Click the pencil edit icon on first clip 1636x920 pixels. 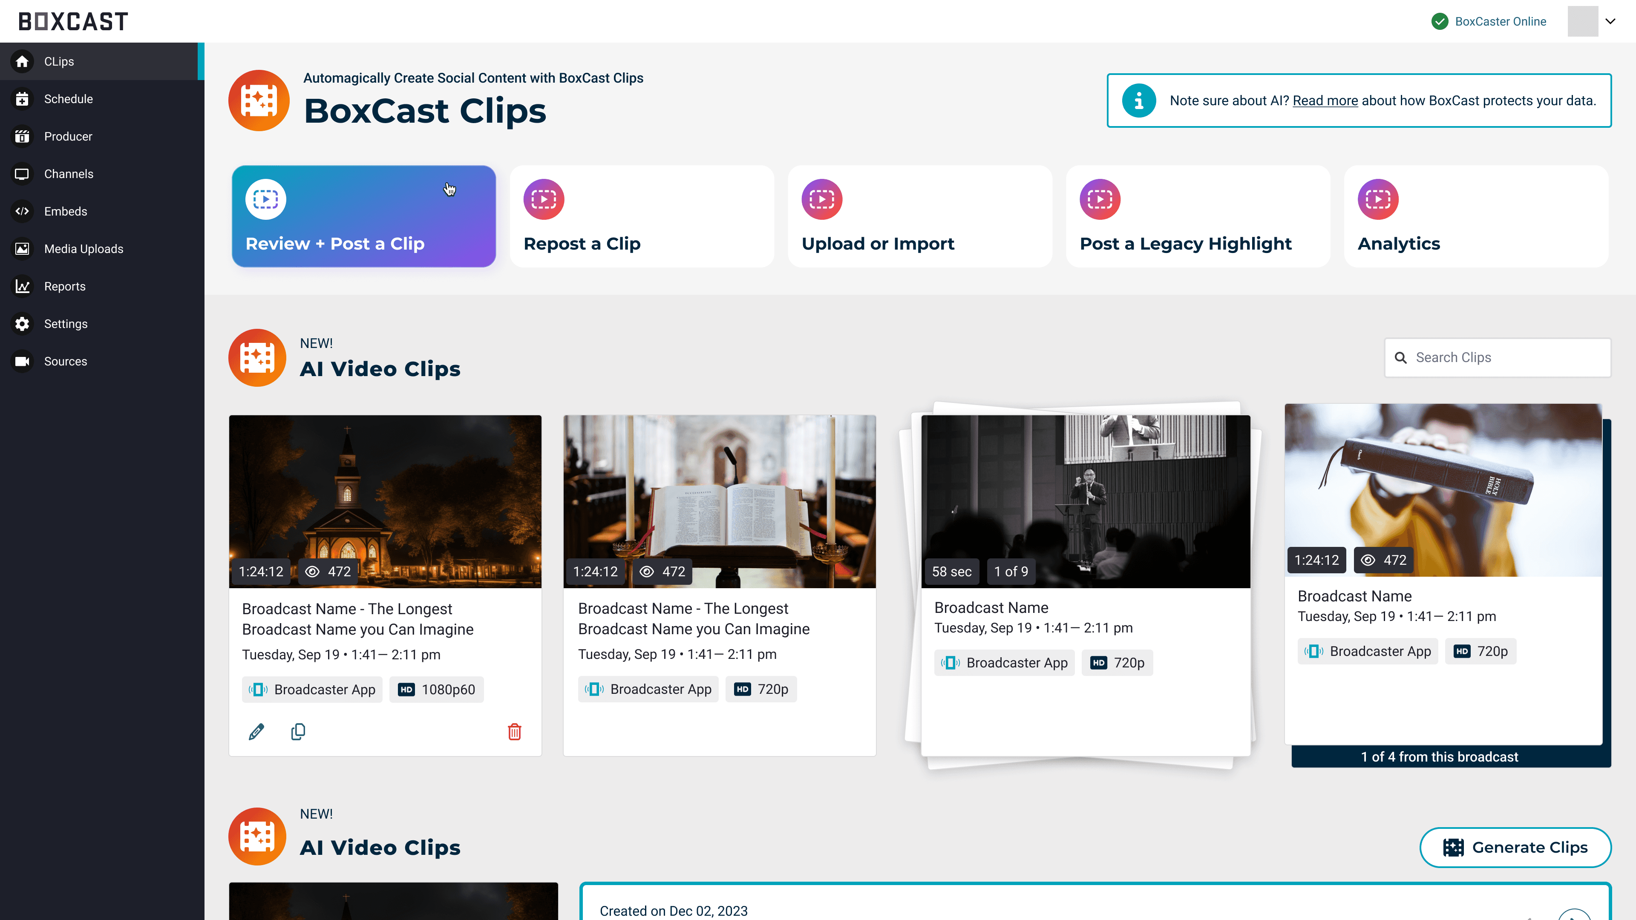pos(256,732)
